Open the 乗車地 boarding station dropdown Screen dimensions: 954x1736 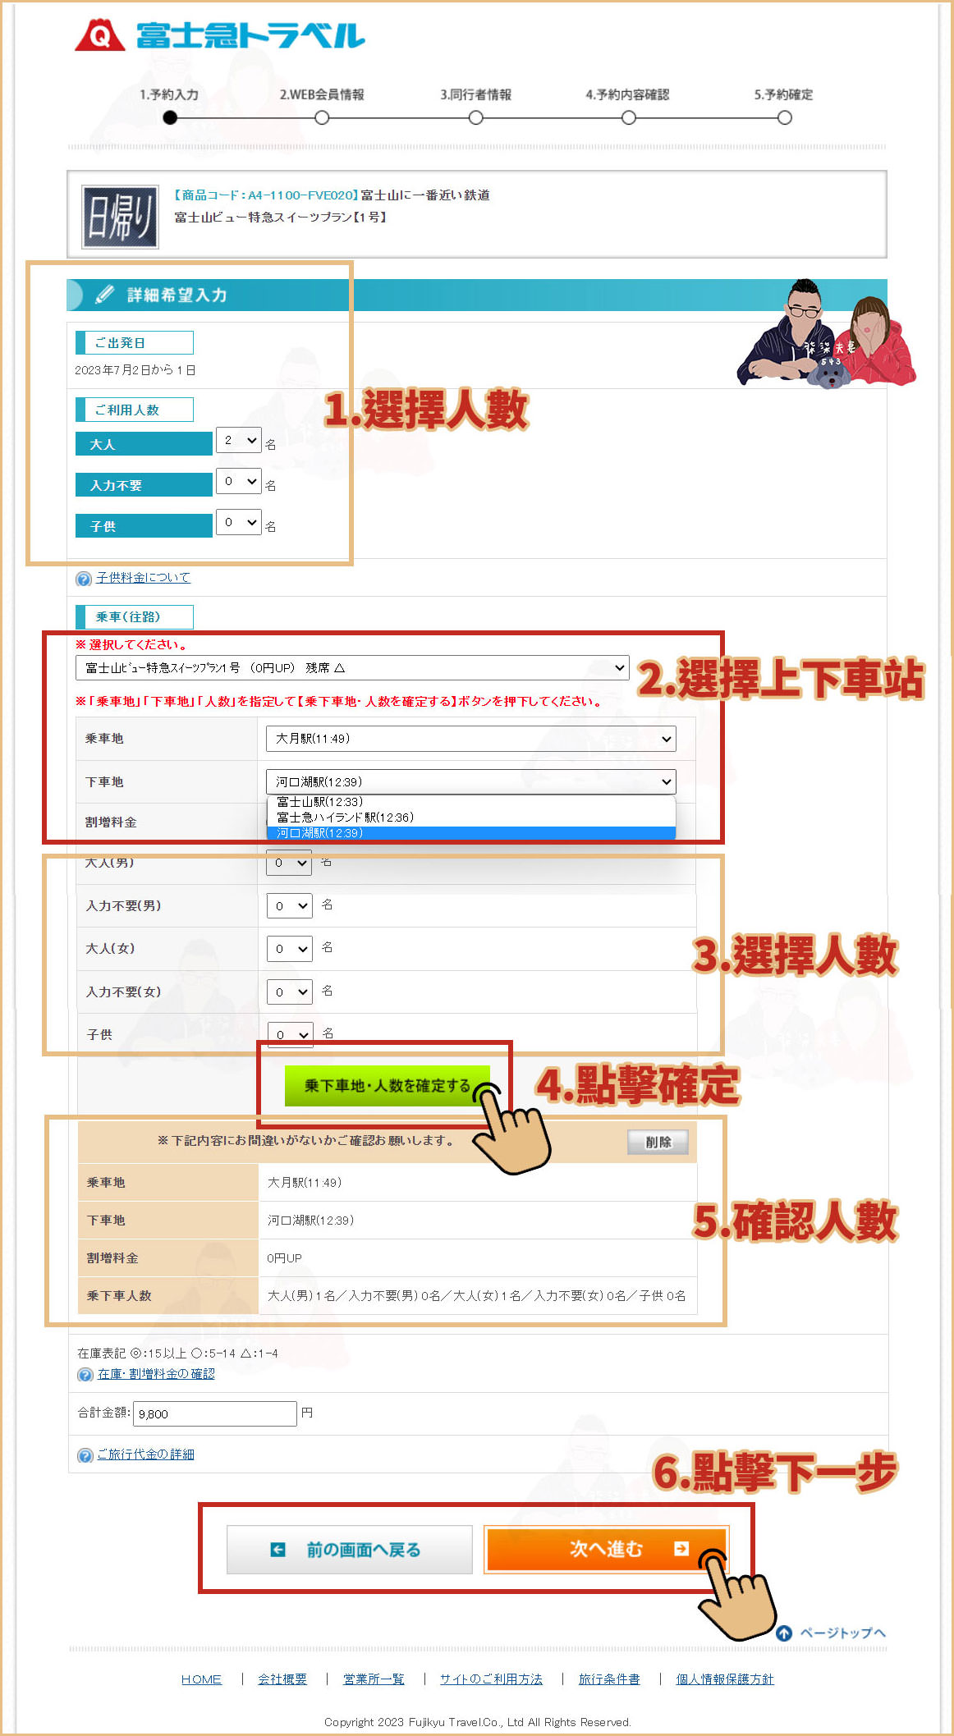[470, 739]
